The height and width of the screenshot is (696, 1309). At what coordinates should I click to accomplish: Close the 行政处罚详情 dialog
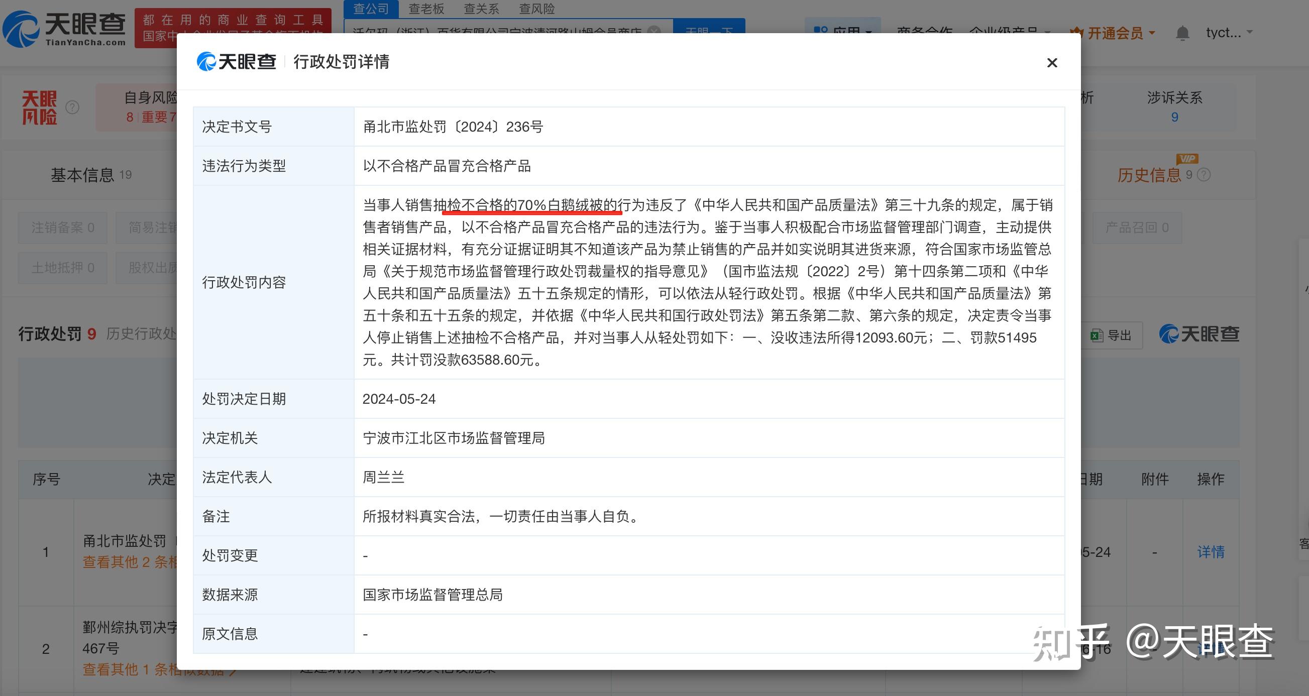pos(1052,62)
